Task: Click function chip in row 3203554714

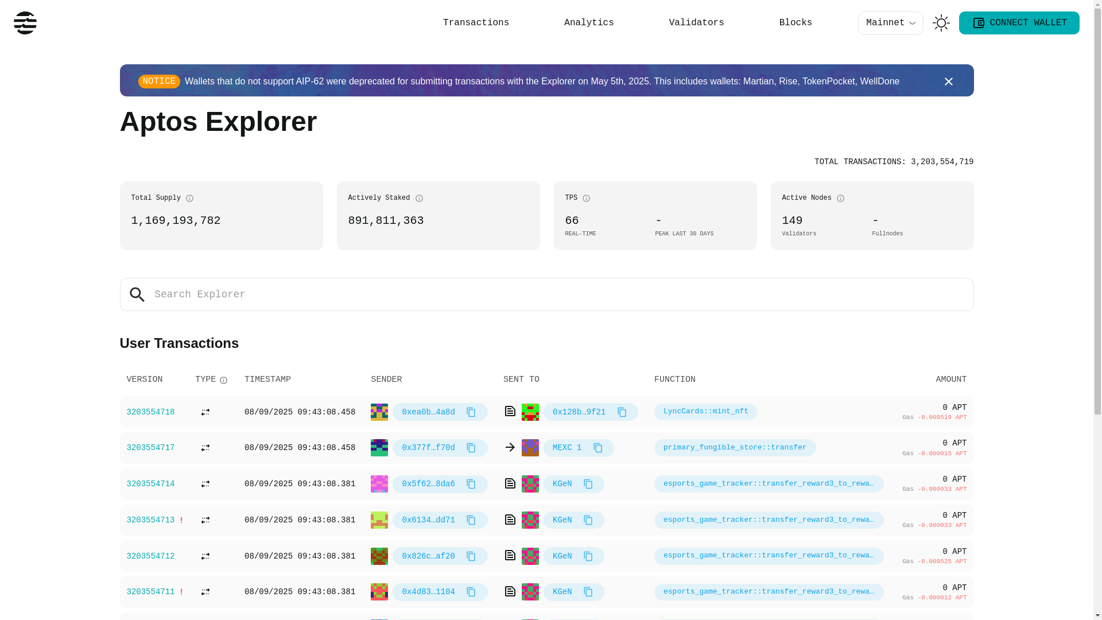Action: click(769, 484)
